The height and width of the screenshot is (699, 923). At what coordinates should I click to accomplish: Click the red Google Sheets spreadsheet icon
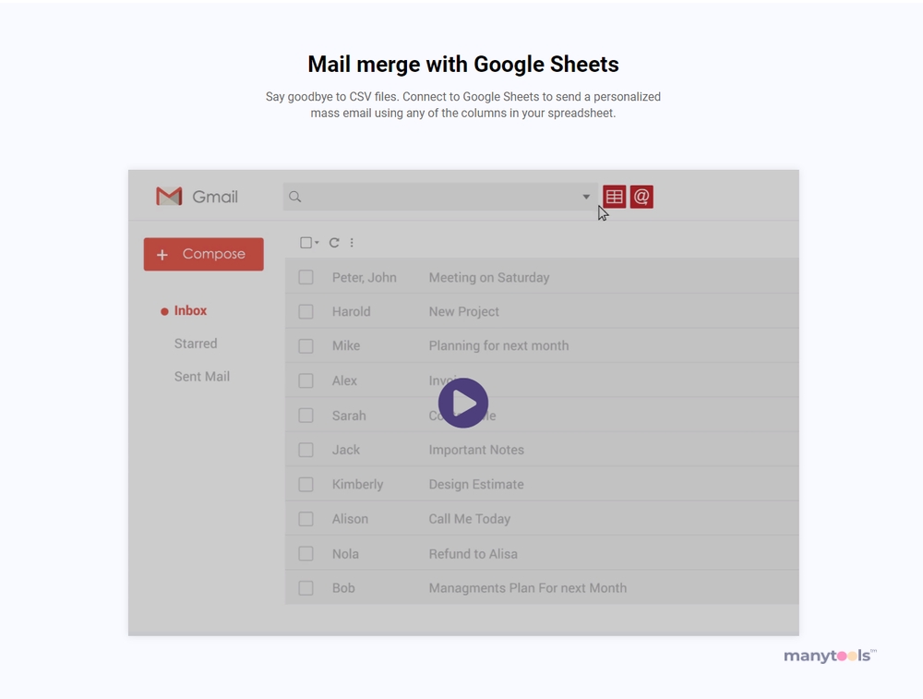[614, 197]
